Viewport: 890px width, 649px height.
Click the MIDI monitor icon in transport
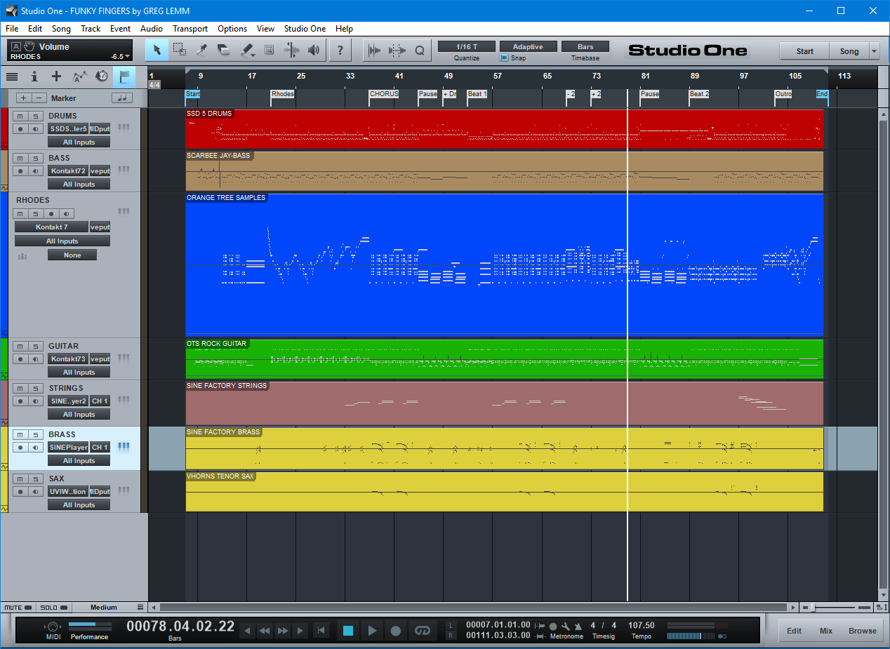(53, 627)
